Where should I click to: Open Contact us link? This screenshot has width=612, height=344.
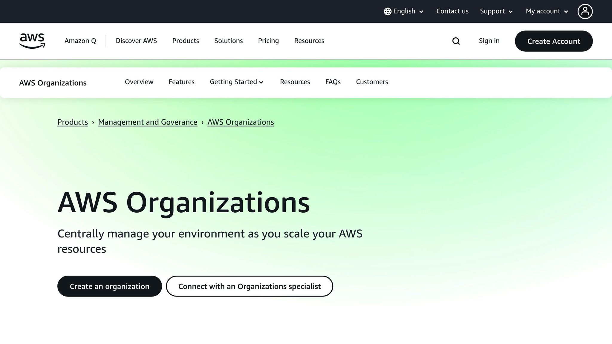click(452, 11)
